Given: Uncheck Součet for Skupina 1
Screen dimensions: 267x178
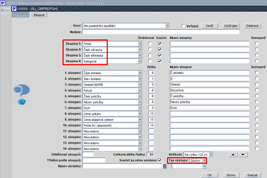Looking at the screenshot, I should [159, 44].
